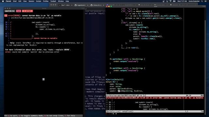Click the vim status line with the file path
Image resolution: width=209 pixels, height=117 pixels.
155,96
